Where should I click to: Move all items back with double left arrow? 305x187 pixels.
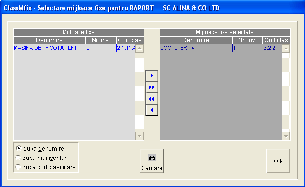[152, 99]
